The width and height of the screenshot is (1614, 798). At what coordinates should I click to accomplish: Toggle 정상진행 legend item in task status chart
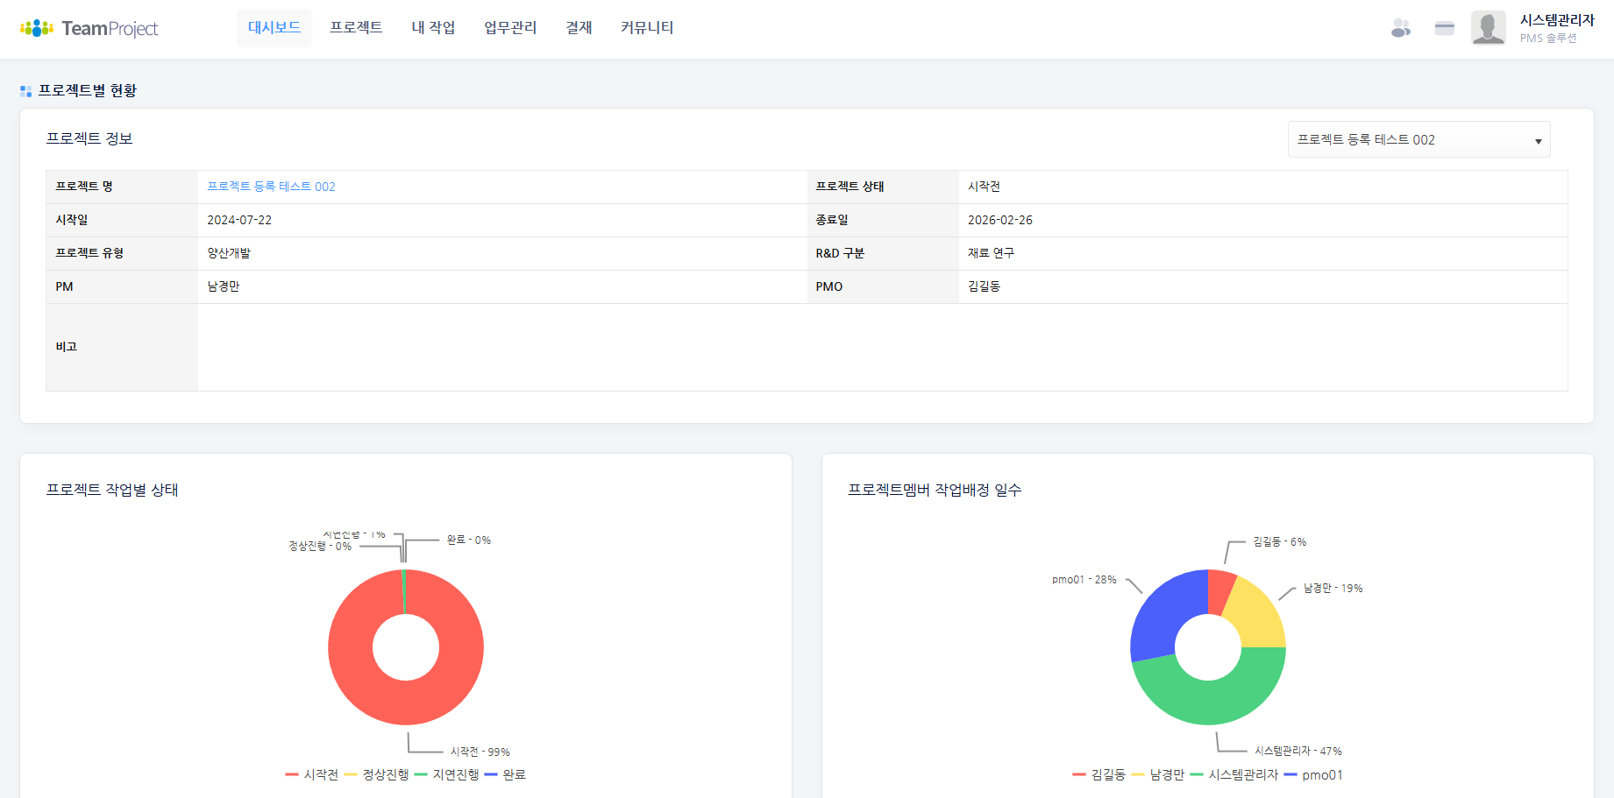coord(377,774)
